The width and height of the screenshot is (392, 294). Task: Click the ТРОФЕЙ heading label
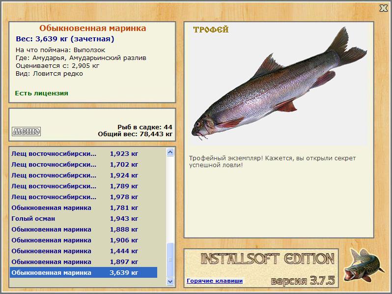coord(211,29)
